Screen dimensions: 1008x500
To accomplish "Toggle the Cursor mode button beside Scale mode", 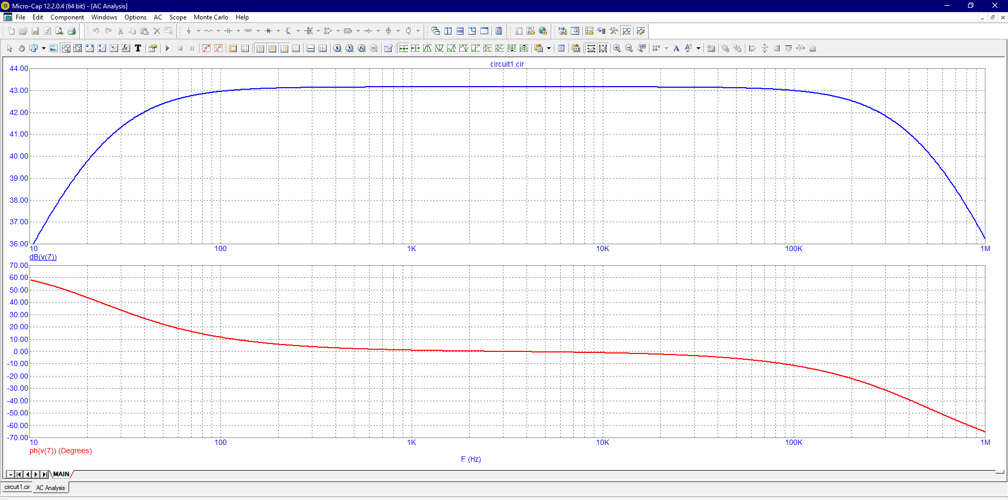I will [x=78, y=48].
